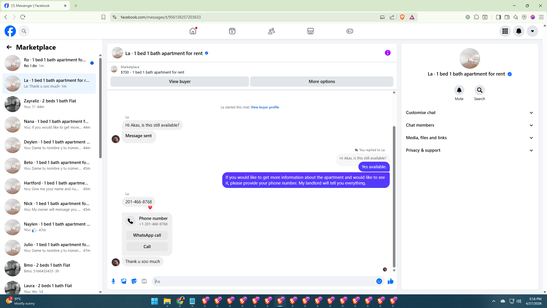Open the Deylen apartment conversation

pos(49,145)
